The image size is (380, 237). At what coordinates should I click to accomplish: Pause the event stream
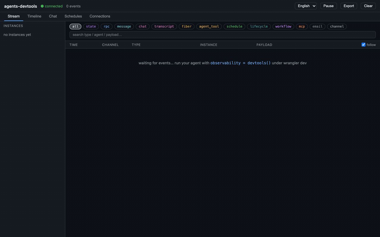click(x=328, y=6)
